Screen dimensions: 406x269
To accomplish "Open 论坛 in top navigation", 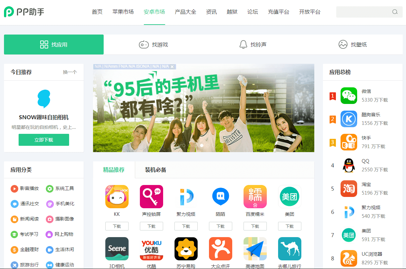I will [x=253, y=12].
